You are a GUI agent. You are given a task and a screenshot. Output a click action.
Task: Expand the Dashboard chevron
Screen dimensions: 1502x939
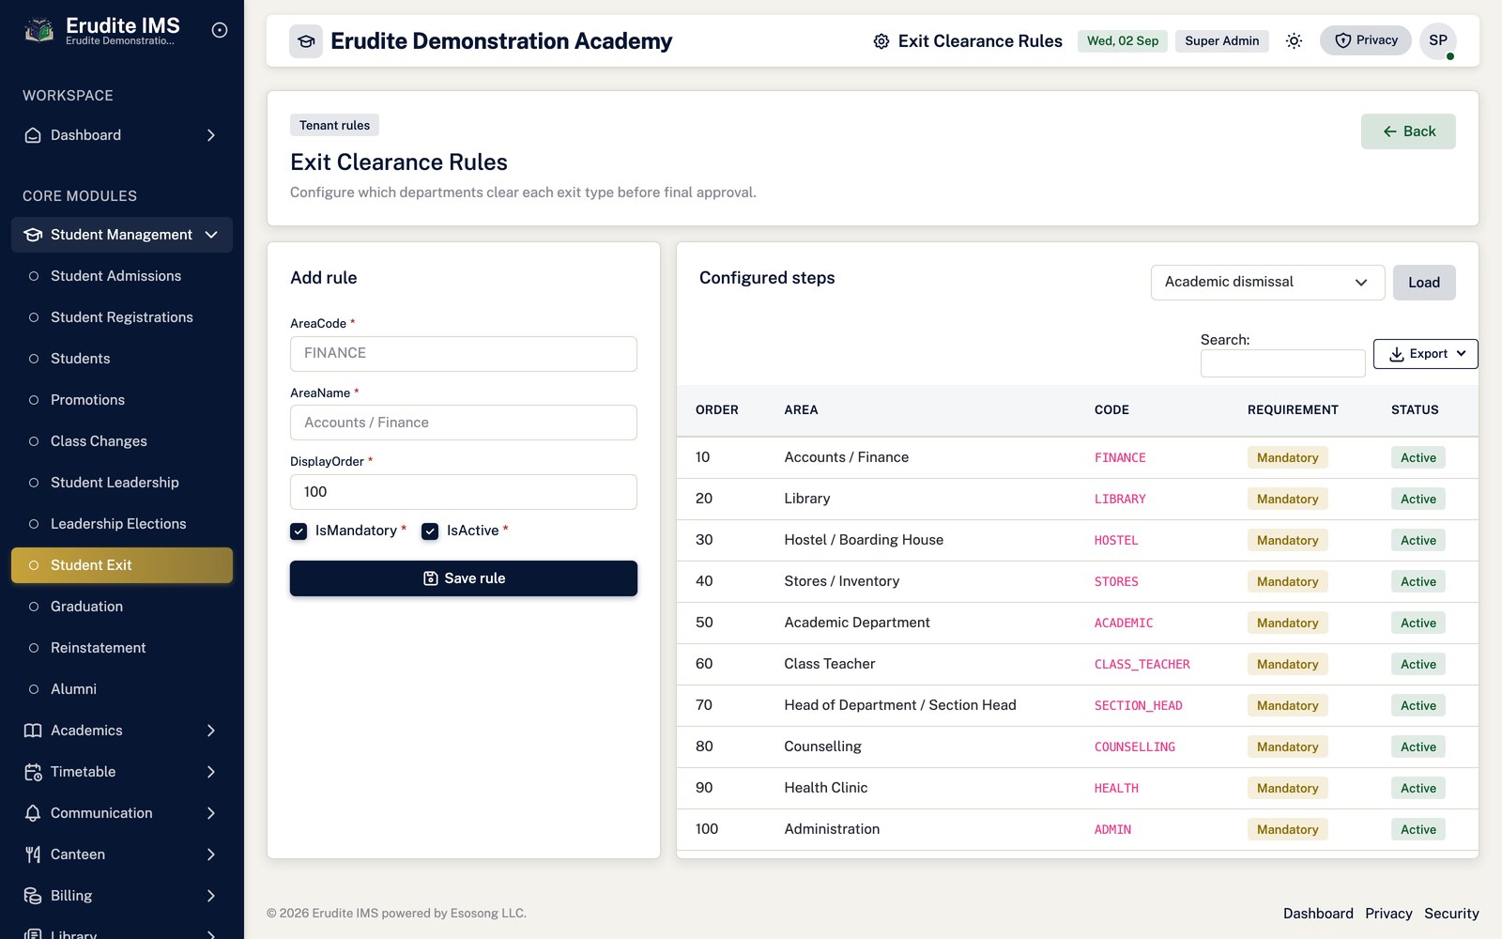tap(211, 135)
